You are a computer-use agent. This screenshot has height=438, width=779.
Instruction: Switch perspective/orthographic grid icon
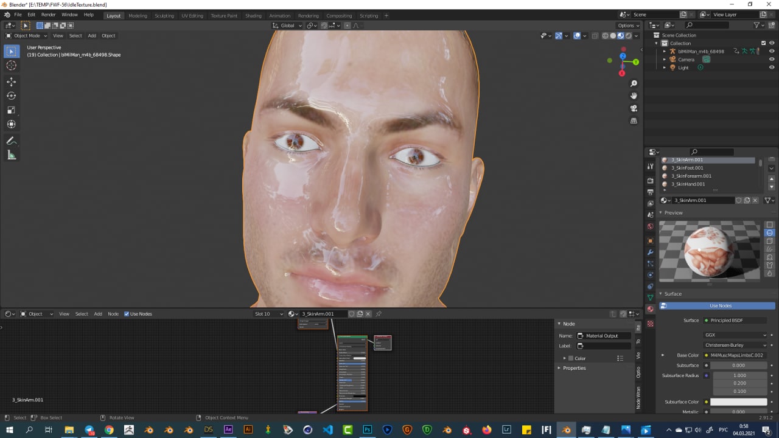pos(634,120)
